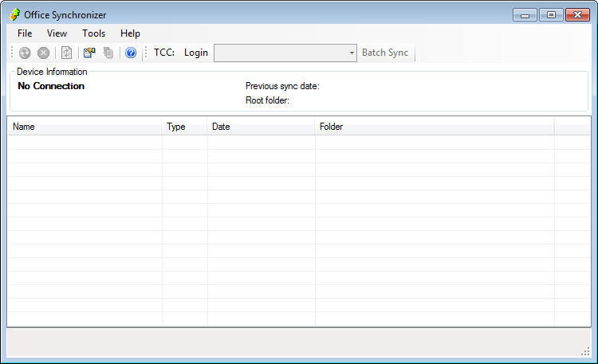The image size is (598, 364).
Task: Close the Office Synchronizer window
Action: pos(577,15)
